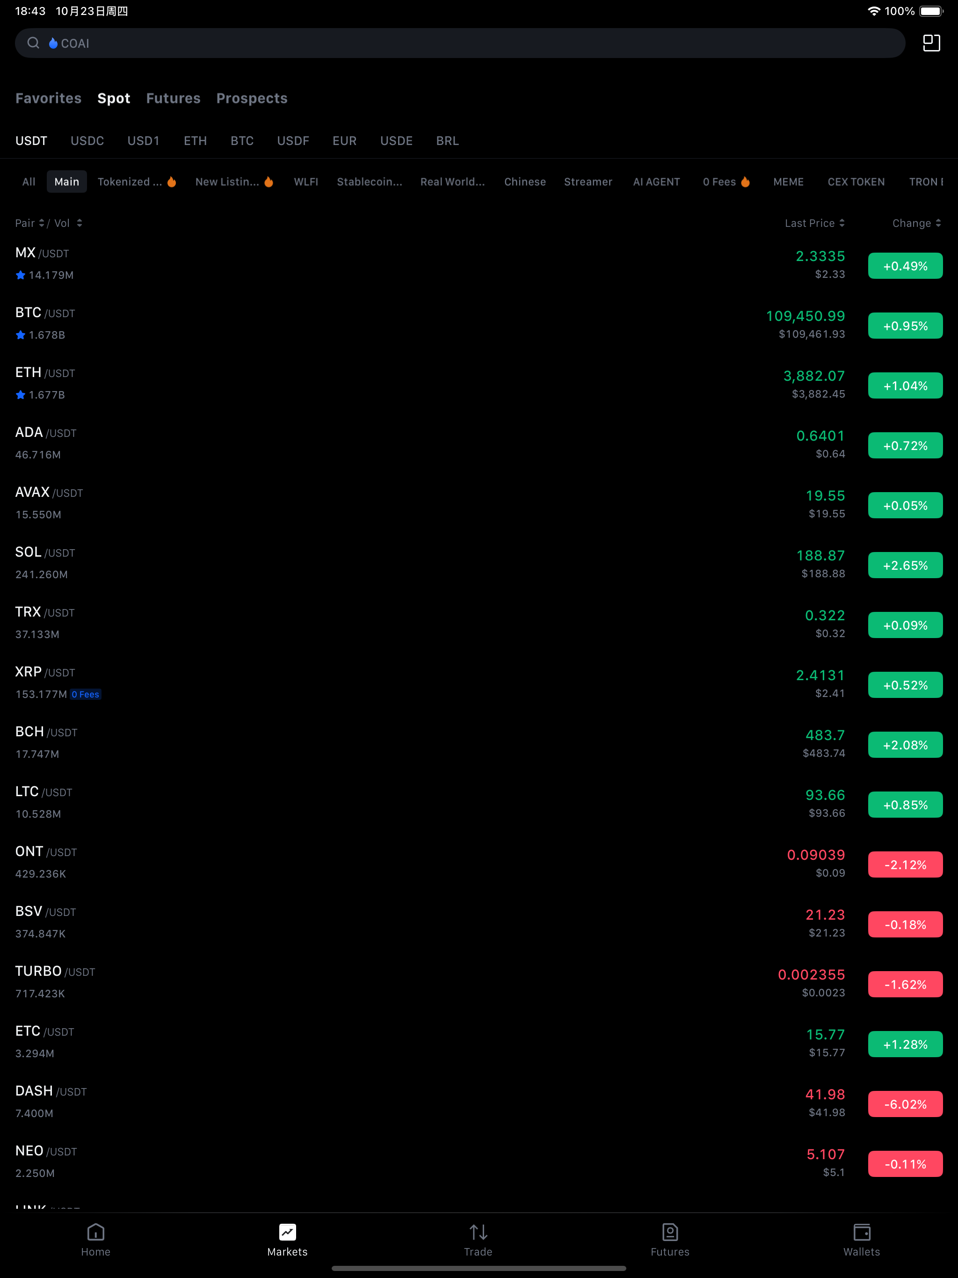Open the Markets tab in bottom navigation

tap(287, 1239)
